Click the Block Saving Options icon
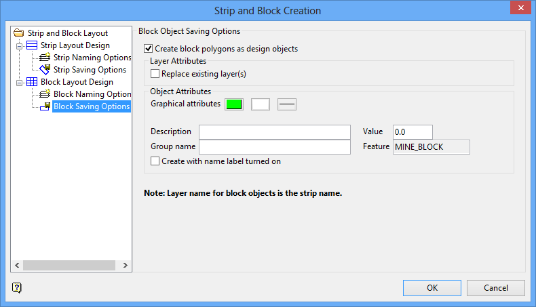This screenshot has height=307, width=536. [45, 106]
